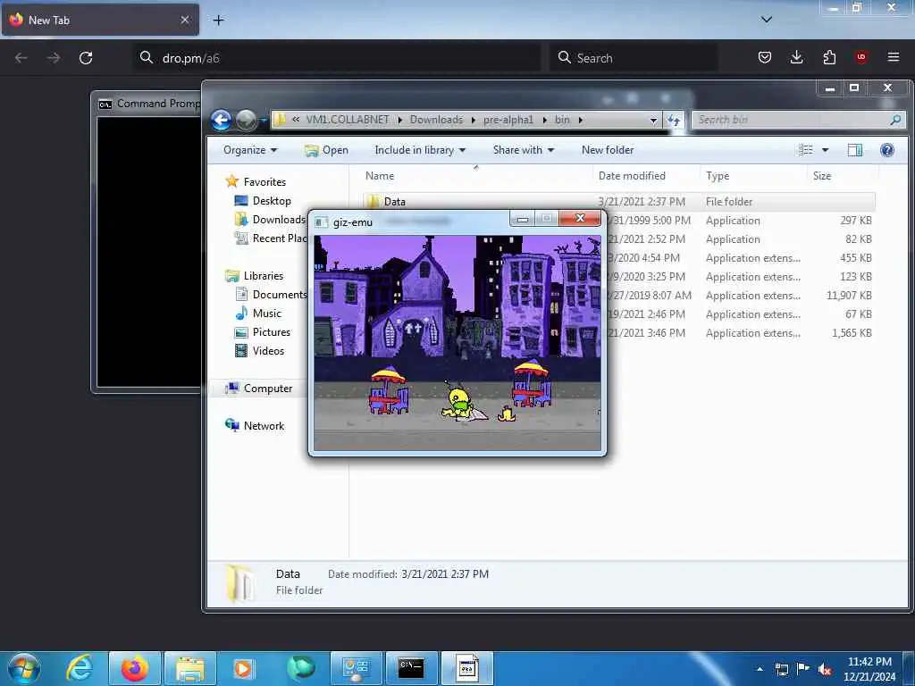The height and width of the screenshot is (686, 915).
Task: Launch Windows Media Player from taskbar
Action: pos(243,668)
